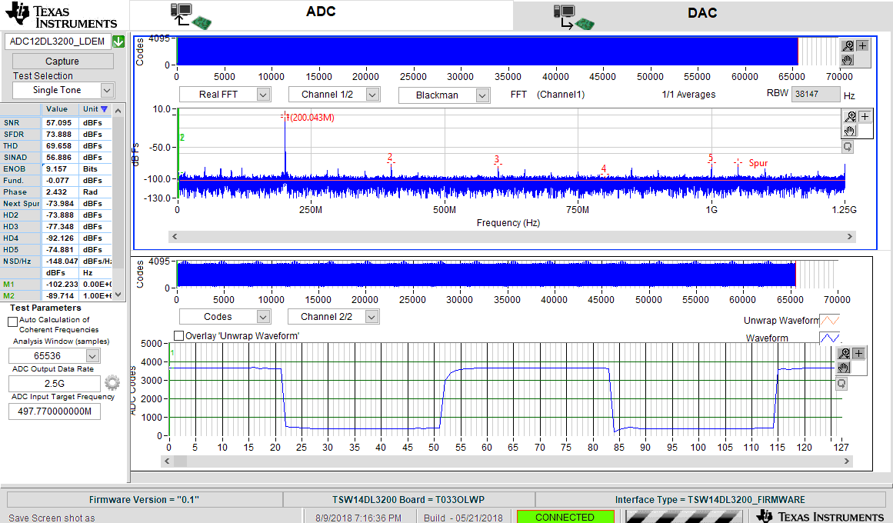Click the gear icon beside ADC Output Data Rate

(x=112, y=383)
